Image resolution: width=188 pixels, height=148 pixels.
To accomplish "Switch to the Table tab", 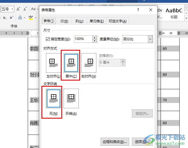I will click(x=49, y=21).
